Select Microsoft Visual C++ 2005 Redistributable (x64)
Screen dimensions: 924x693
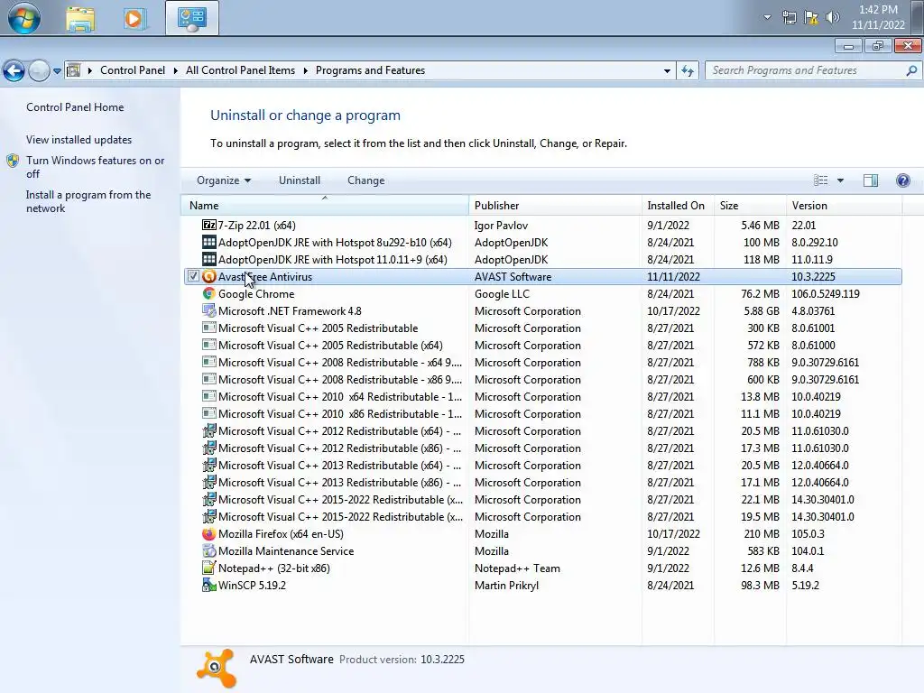tap(542, 346)
